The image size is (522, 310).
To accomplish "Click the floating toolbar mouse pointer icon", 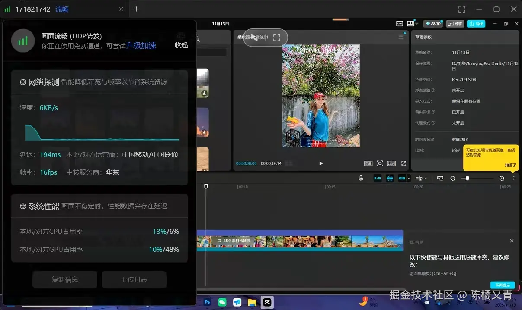I will click(x=255, y=38).
